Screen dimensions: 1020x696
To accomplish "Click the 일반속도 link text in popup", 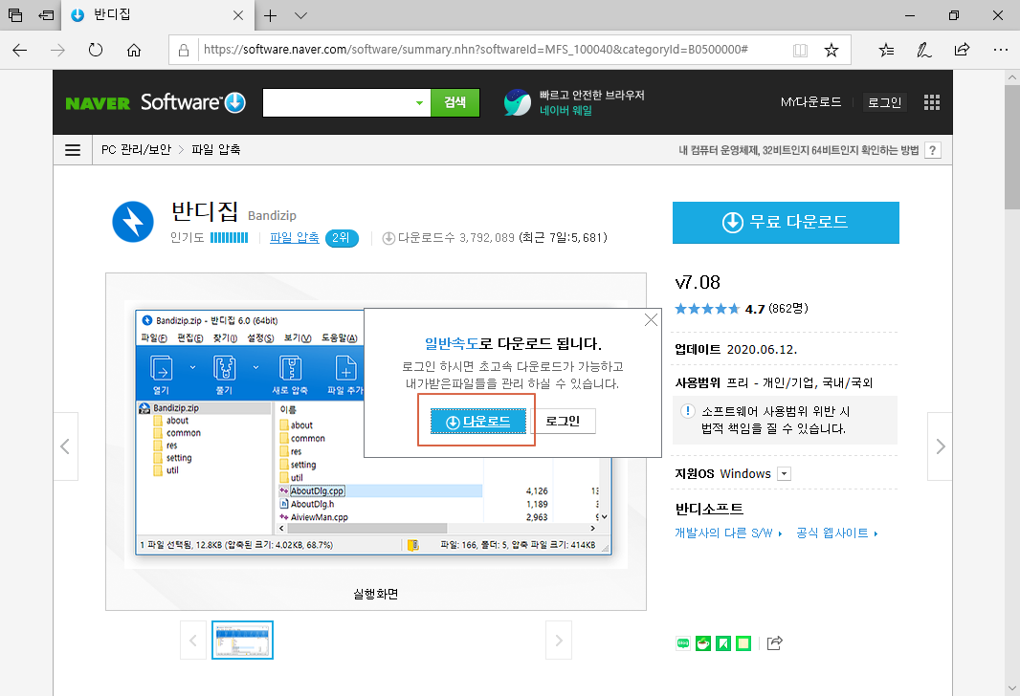I will point(452,343).
